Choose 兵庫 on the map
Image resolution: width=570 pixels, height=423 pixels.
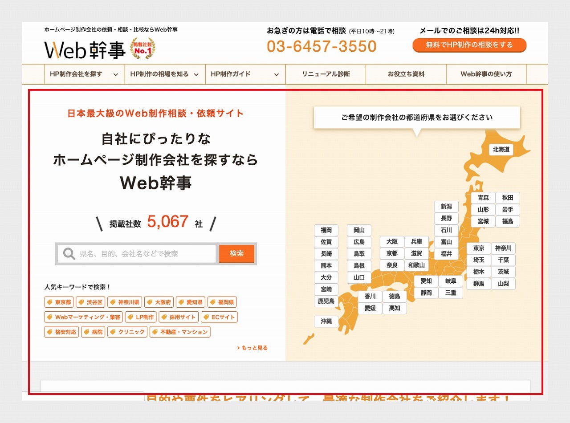tap(416, 242)
